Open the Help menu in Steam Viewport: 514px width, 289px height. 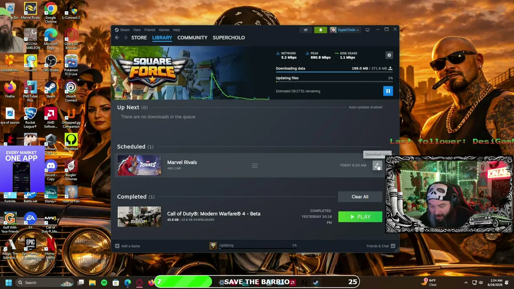tap(176, 30)
